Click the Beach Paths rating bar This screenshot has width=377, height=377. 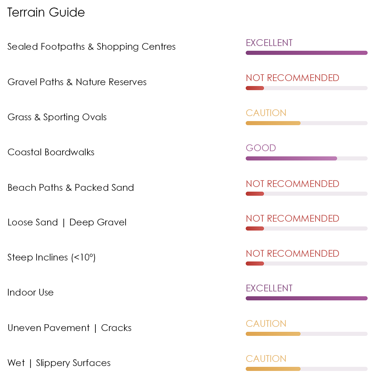(x=307, y=194)
